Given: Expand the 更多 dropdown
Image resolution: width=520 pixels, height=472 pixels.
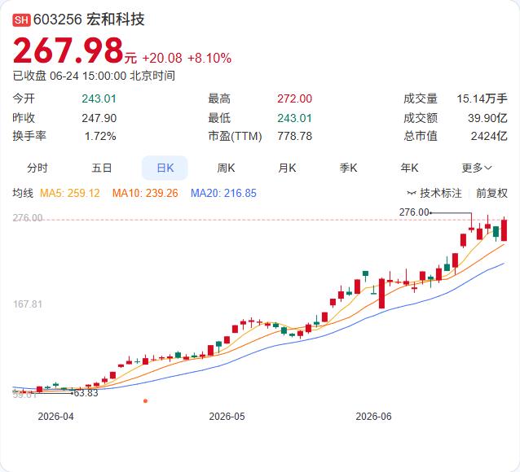Looking at the screenshot, I should [477, 168].
